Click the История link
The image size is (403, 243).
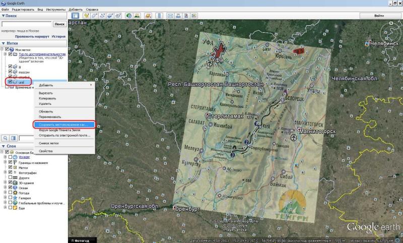(58, 36)
